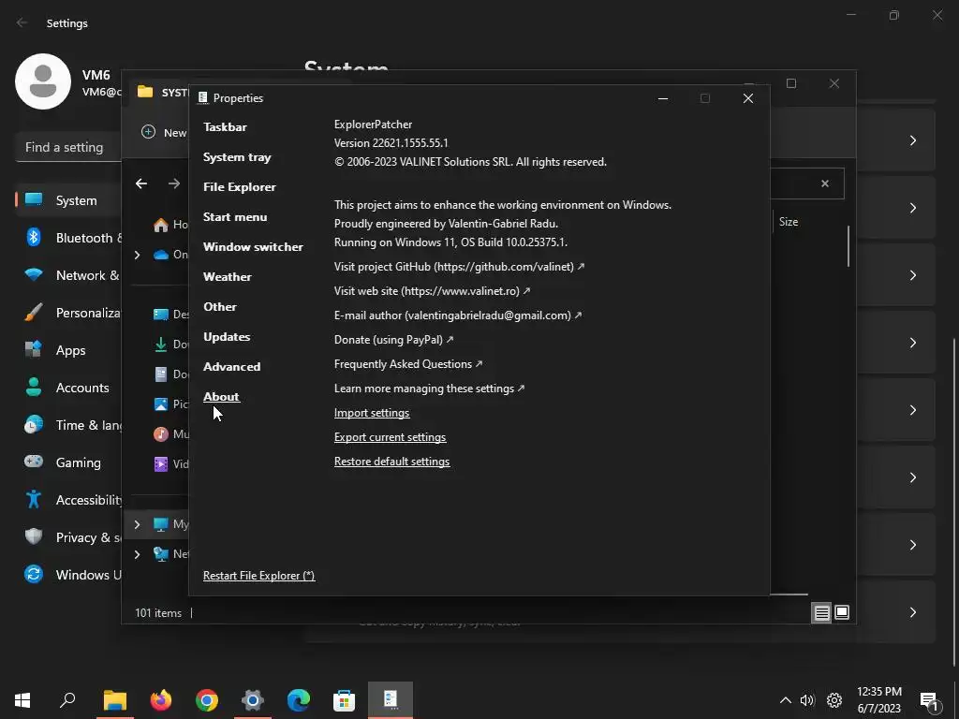Click the Find a setting search box
This screenshot has height=719, width=959.
pos(68,147)
